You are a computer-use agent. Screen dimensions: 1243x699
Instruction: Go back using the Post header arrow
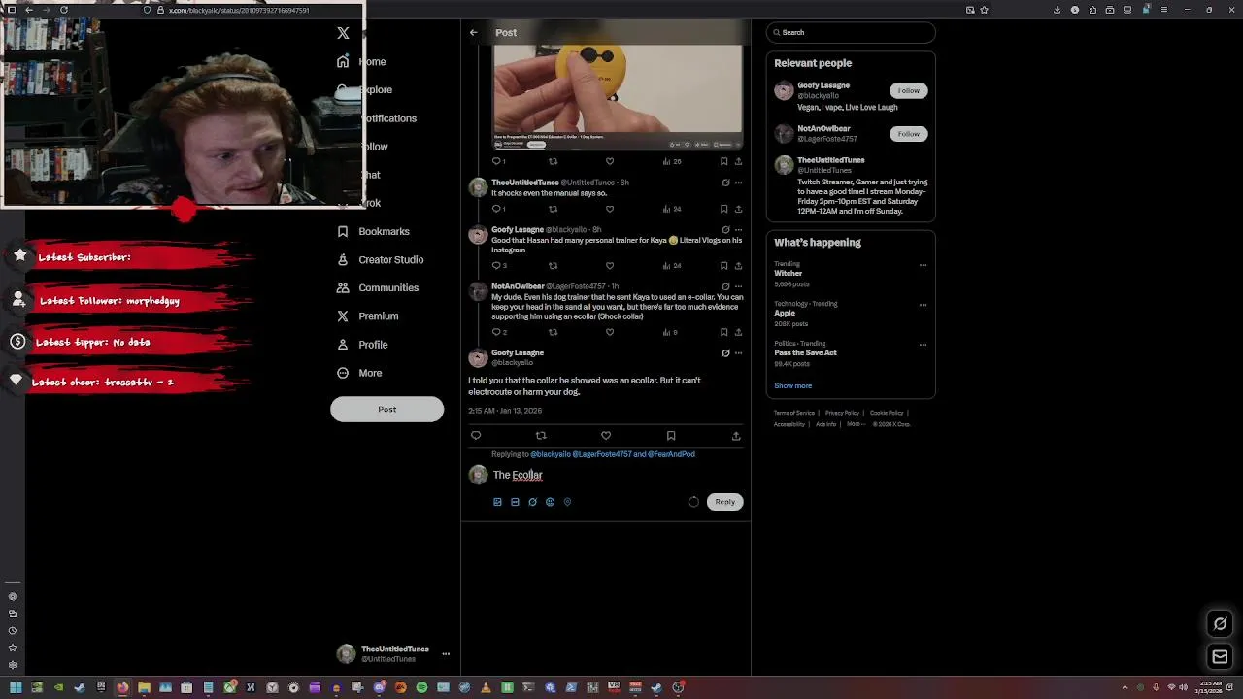click(x=473, y=32)
